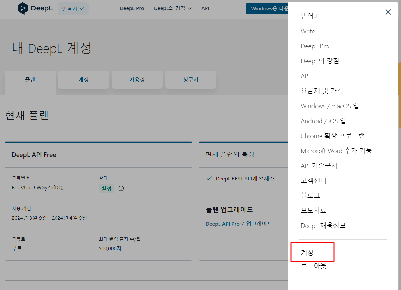This screenshot has height=290, width=401.
Task: Open 보도자료 in side menu
Action: 314,210
